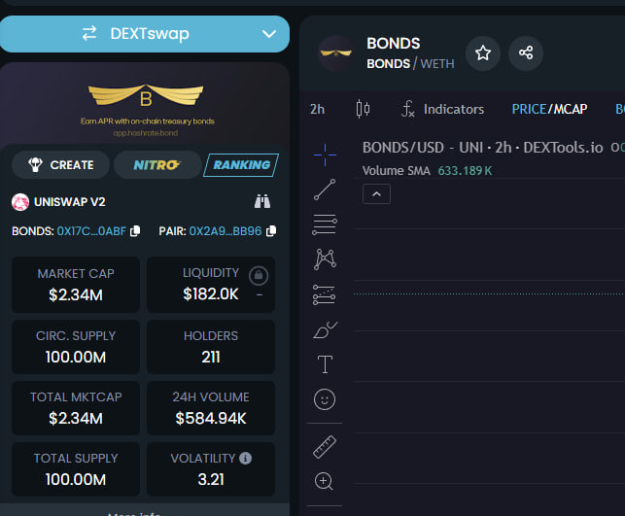Change chart candle style icon
The image size is (625, 516).
(363, 109)
